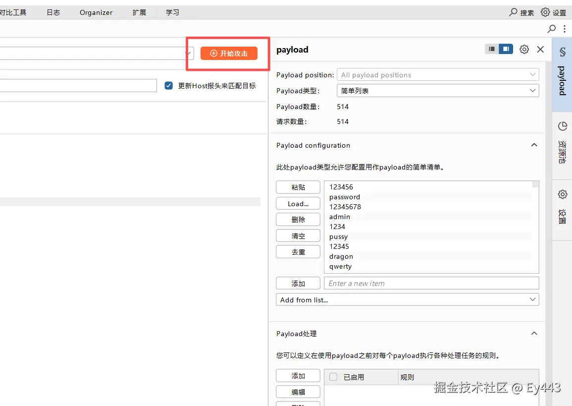Click the 去重 deduplicate button
This screenshot has width=572, height=406.
click(298, 252)
